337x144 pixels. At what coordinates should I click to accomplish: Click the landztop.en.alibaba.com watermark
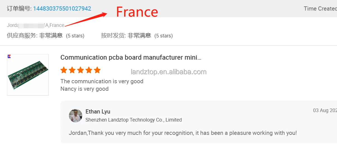[x=168, y=72]
